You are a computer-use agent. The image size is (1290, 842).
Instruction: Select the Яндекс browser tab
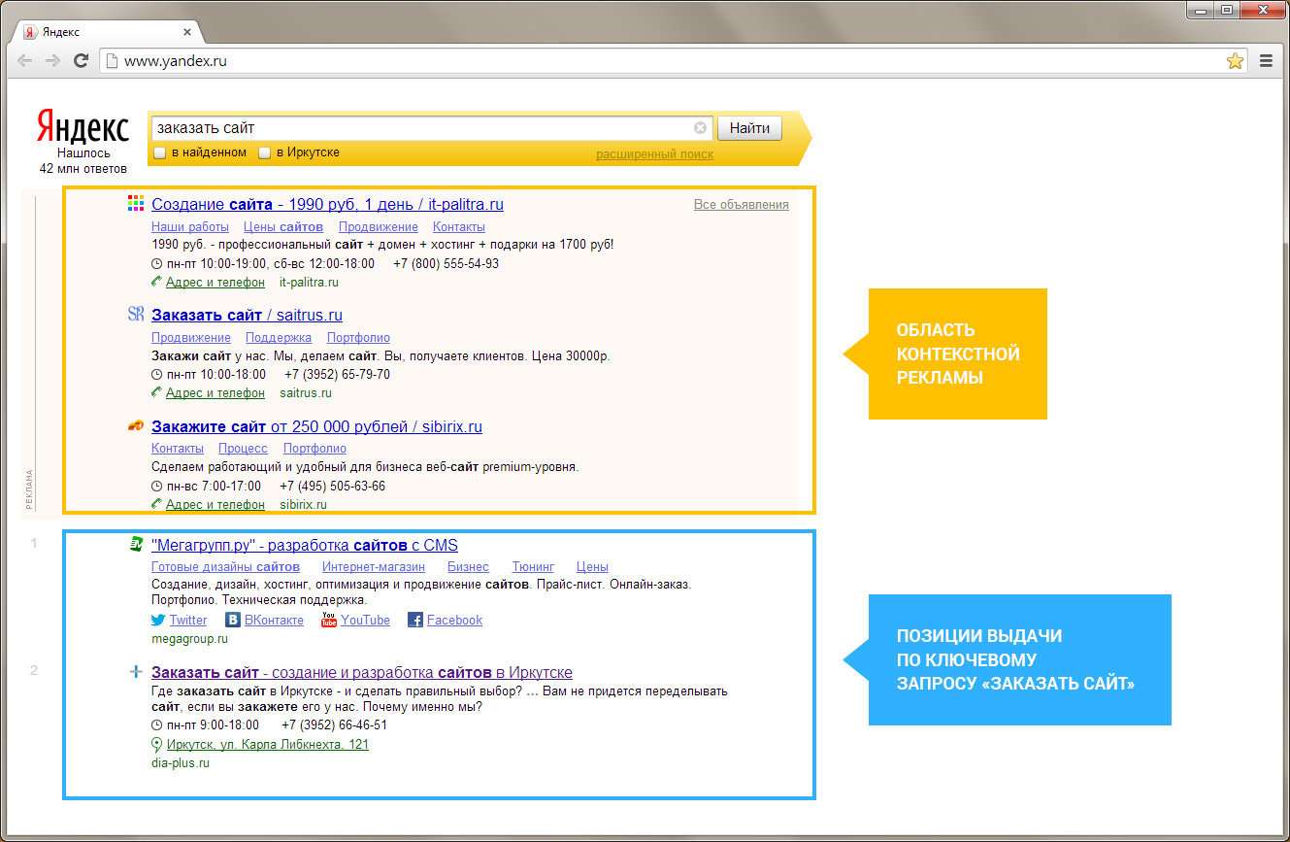[x=107, y=31]
